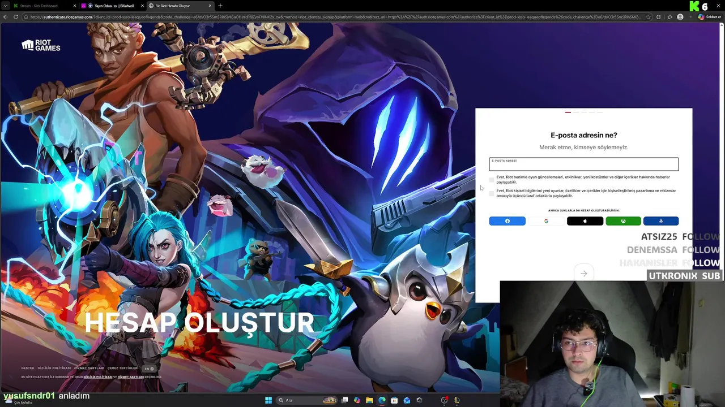This screenshot has height=407, width=725.
Task: Open the EN language selector
Action: [149, 369]
